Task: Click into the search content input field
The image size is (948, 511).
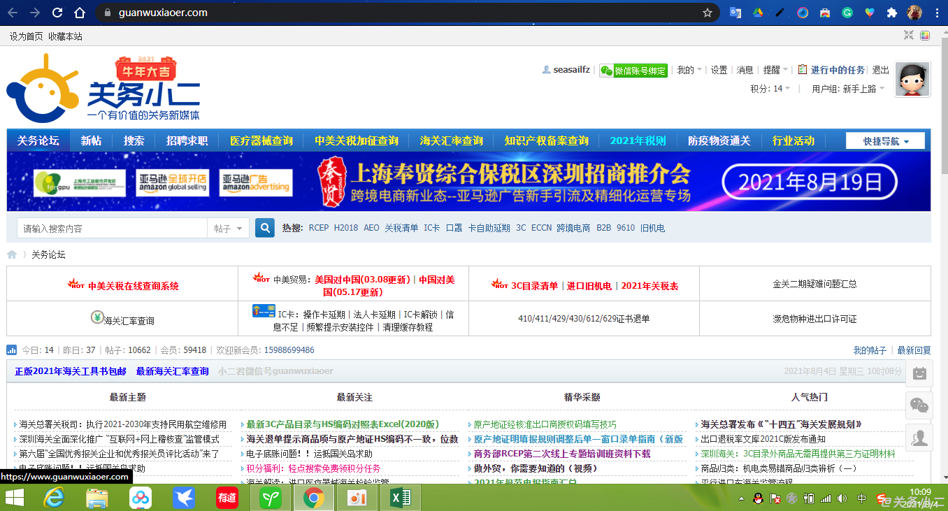Action: 112,229
